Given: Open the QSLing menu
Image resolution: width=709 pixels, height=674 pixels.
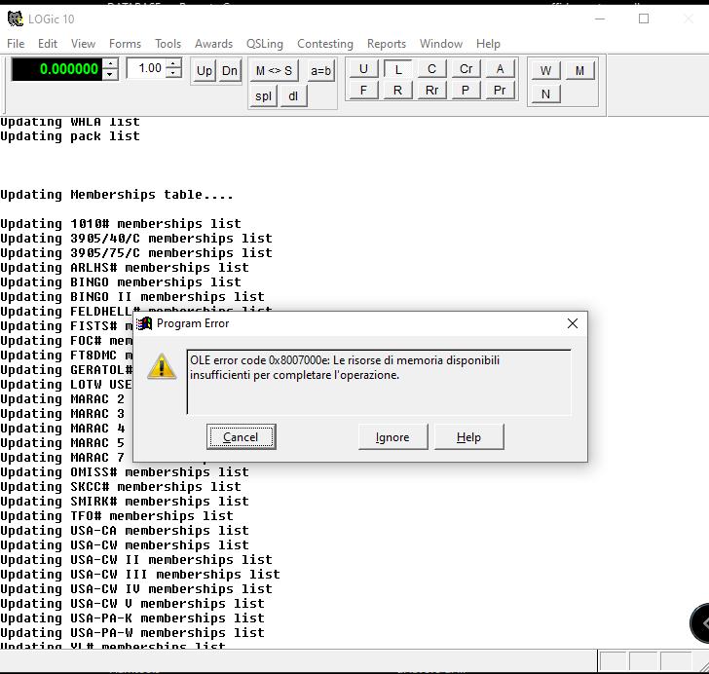Looking at the screenshot, I should click(x=265, y=44).
